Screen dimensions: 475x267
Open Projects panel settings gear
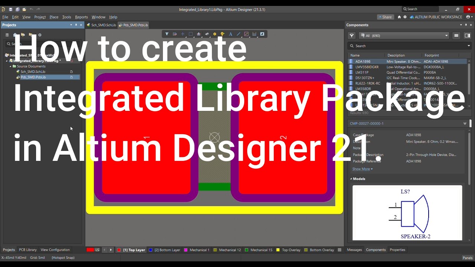[40, 35]
